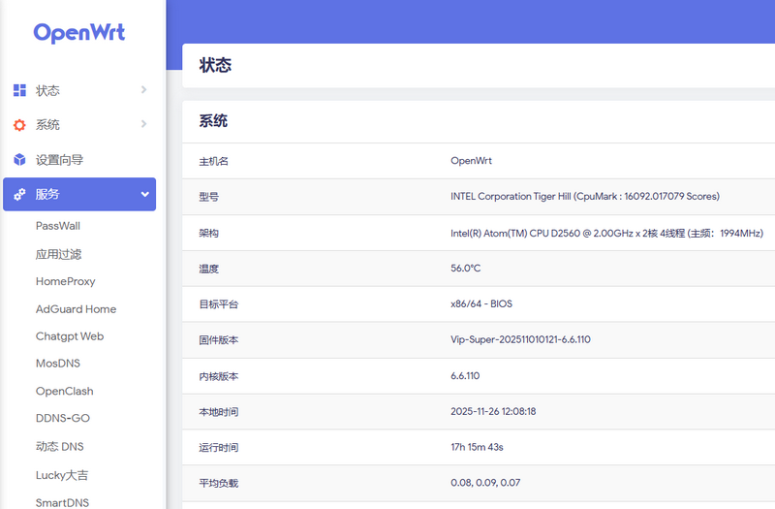The image size is (775, 509).
Task: Open the PassWall service page
Action: tap(58, 226)
